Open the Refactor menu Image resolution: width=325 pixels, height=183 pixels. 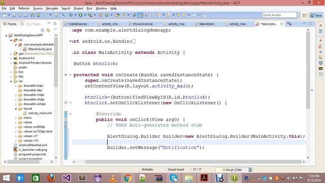24,9
